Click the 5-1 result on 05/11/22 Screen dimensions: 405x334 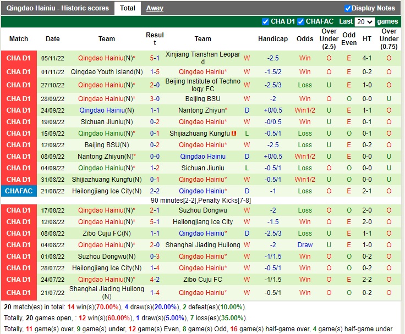[x=155, y=58]
